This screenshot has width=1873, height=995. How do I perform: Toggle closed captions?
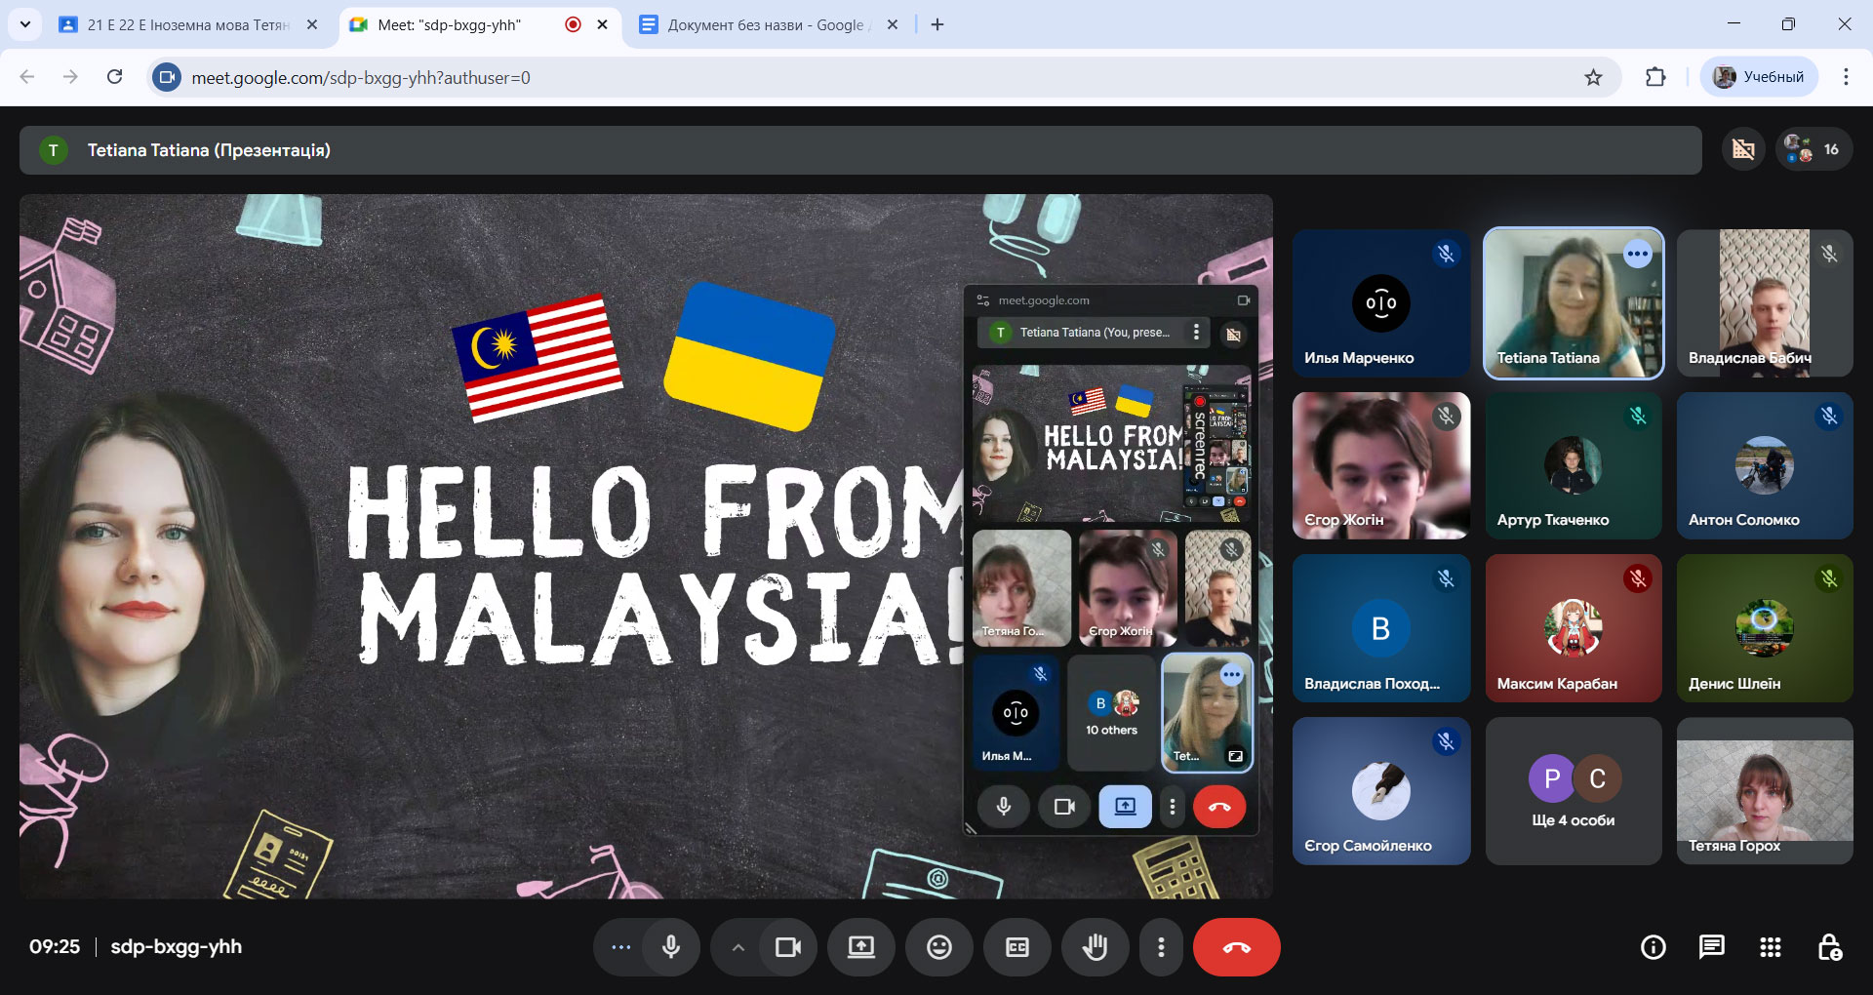[1016, 947]
